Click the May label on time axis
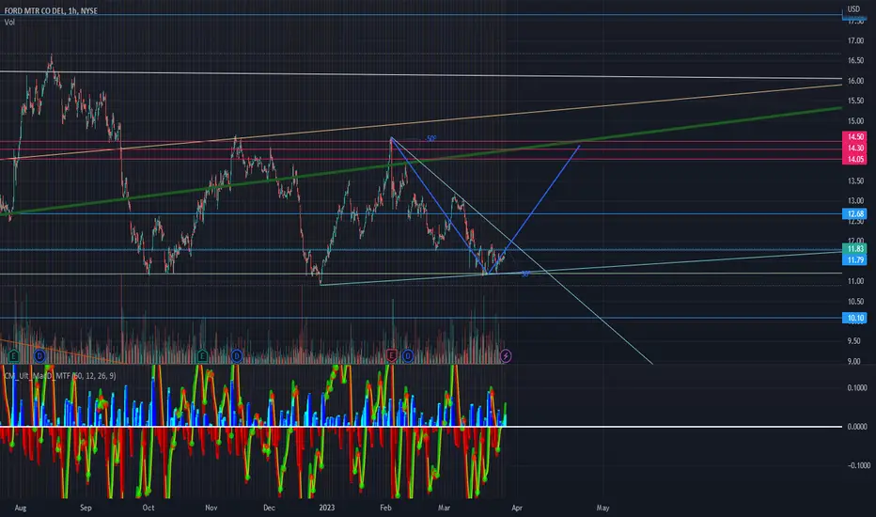The image size is (876, 517). coord(602,508)
